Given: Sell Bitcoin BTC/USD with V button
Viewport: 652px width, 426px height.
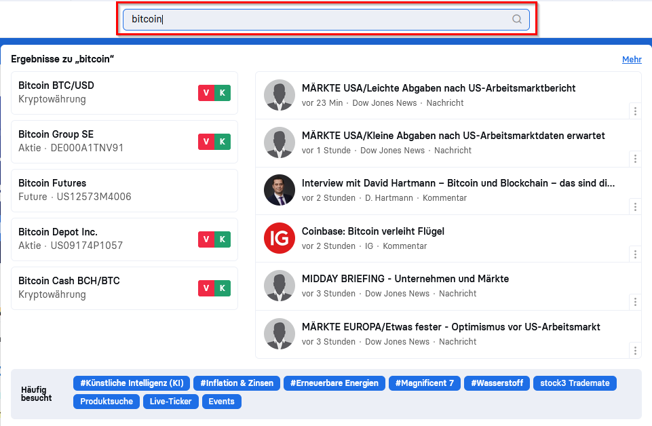Looking at the screenshot, I should (x=206, y=93).
